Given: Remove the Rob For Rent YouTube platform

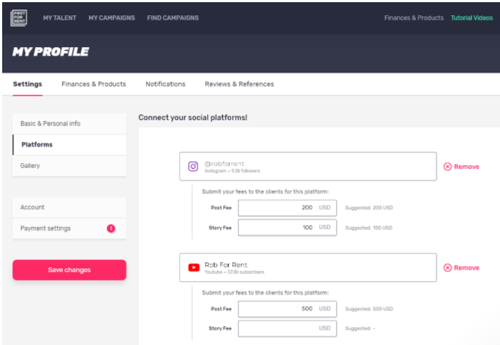Looking at the screenshot, I should tap(462, 267).
